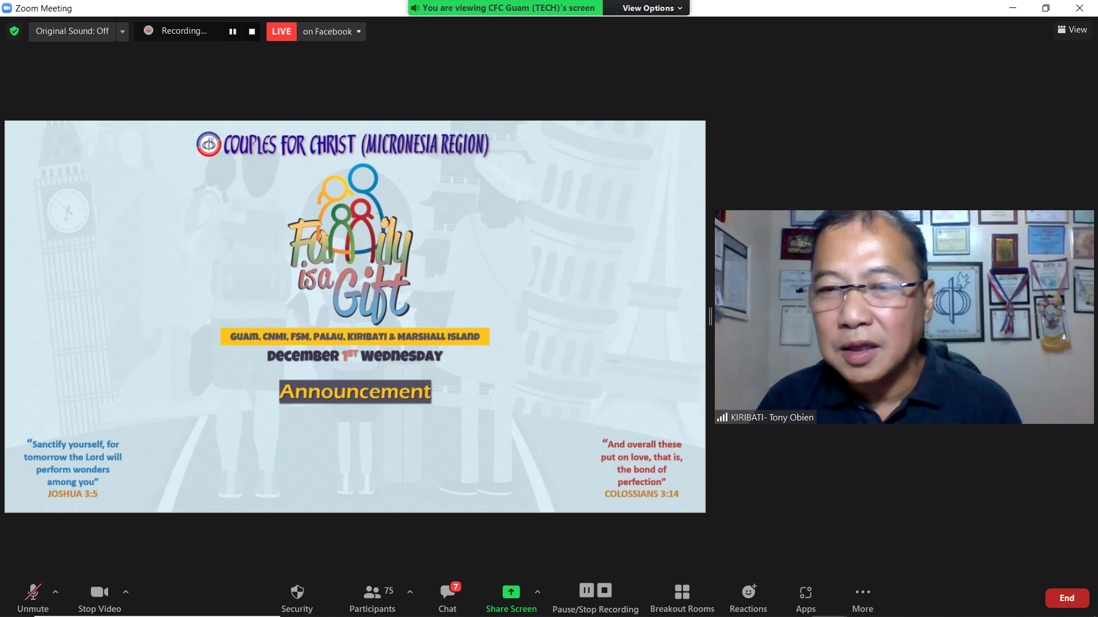Screen dimensions: 1098x617
Task: Click the LIVE streaming badge
Action: pos(281,31)
